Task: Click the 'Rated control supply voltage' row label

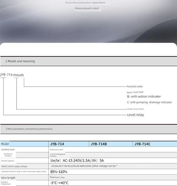Action: click(x=14, y=166)
